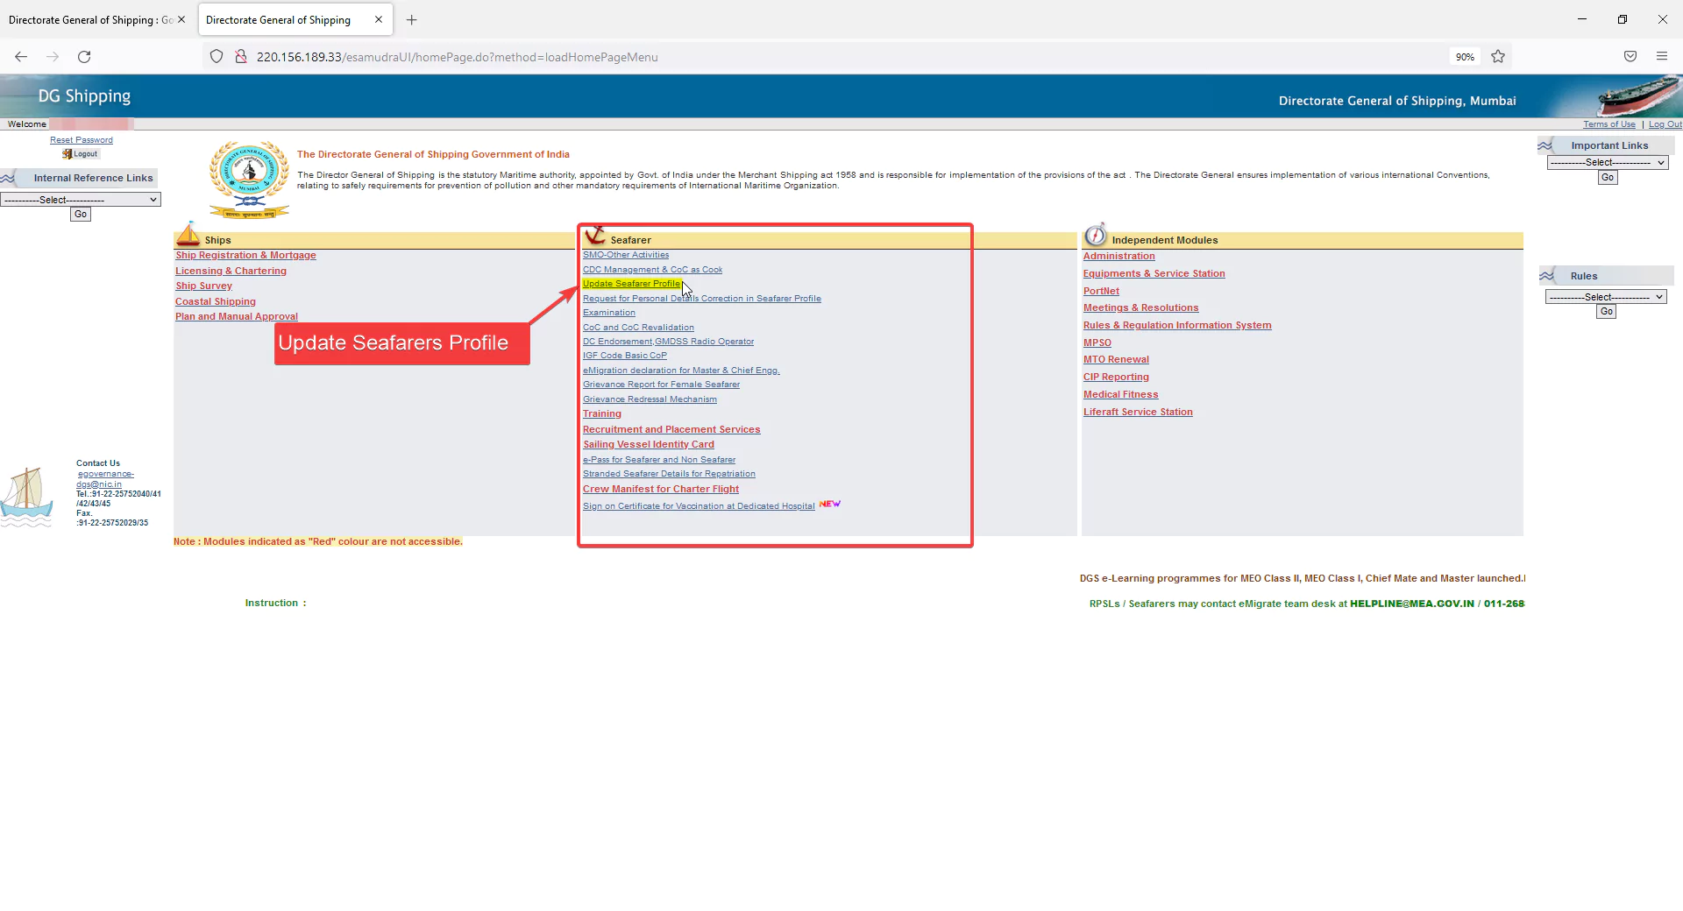This screenshot has height=911, width=1683.
Task: Open IGF Code Basic CoP link
Action: [625, 356]
